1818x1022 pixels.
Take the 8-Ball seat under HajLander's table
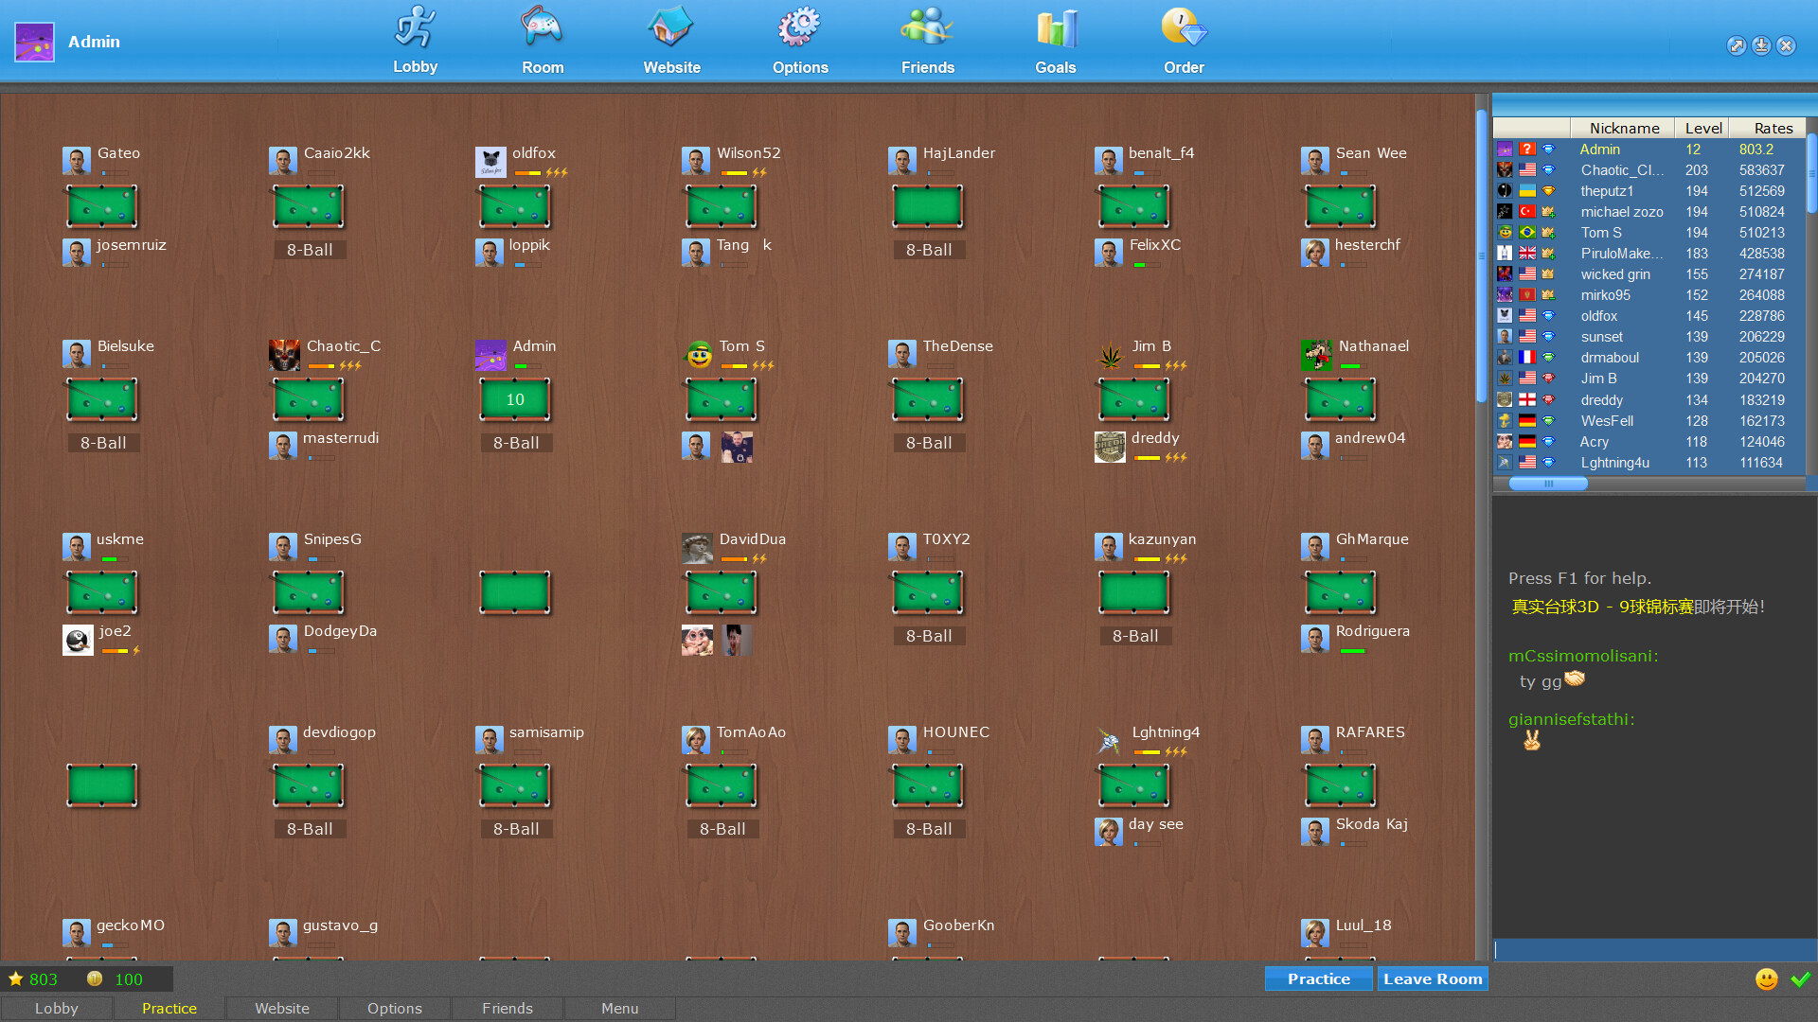click(929, 250)
